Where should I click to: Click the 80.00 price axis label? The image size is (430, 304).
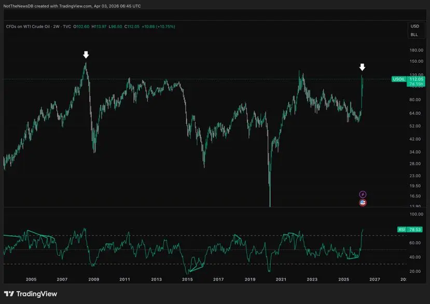[x=415, y=100]
